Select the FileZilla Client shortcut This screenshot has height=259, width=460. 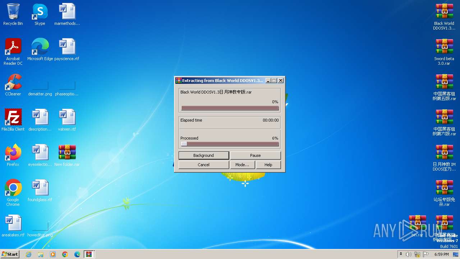(x=13, y=120)
